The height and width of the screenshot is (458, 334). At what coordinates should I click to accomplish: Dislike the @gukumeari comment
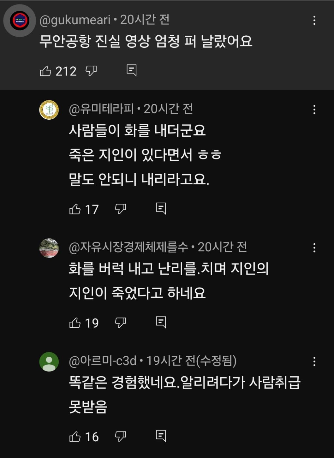pos(91,71)
